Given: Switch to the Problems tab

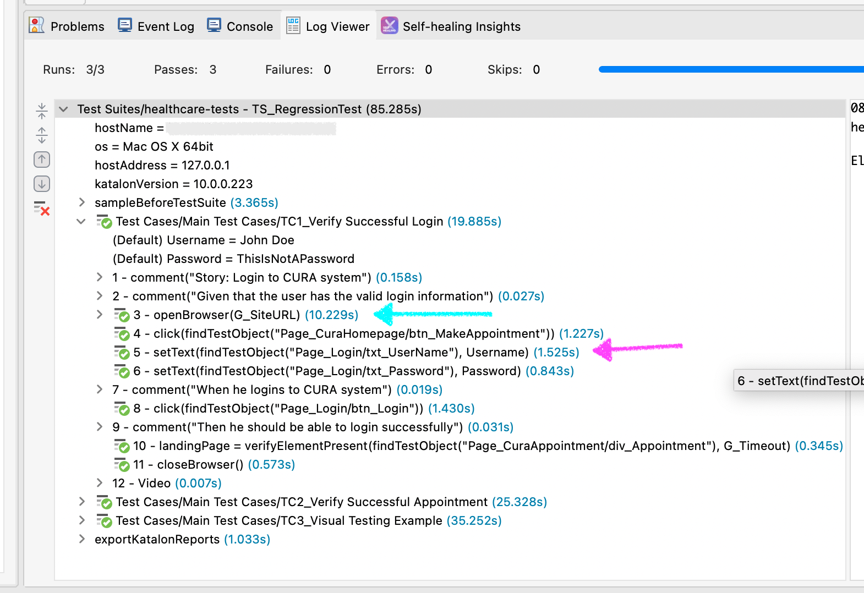Looking at the screenshot, I should (x=67, y=26).
